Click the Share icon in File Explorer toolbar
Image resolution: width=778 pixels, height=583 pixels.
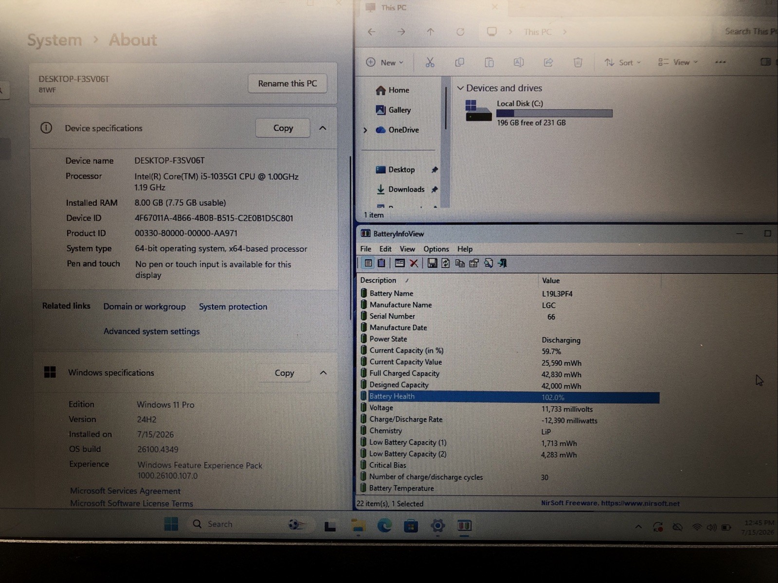click(x=548, y=62)
